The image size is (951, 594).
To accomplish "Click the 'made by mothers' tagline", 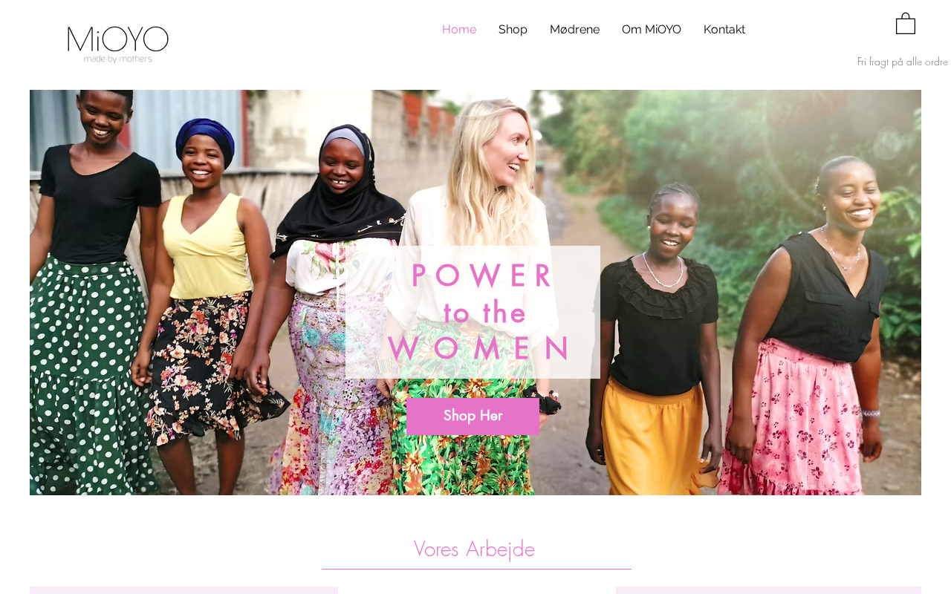I will [x=117, y=59].
